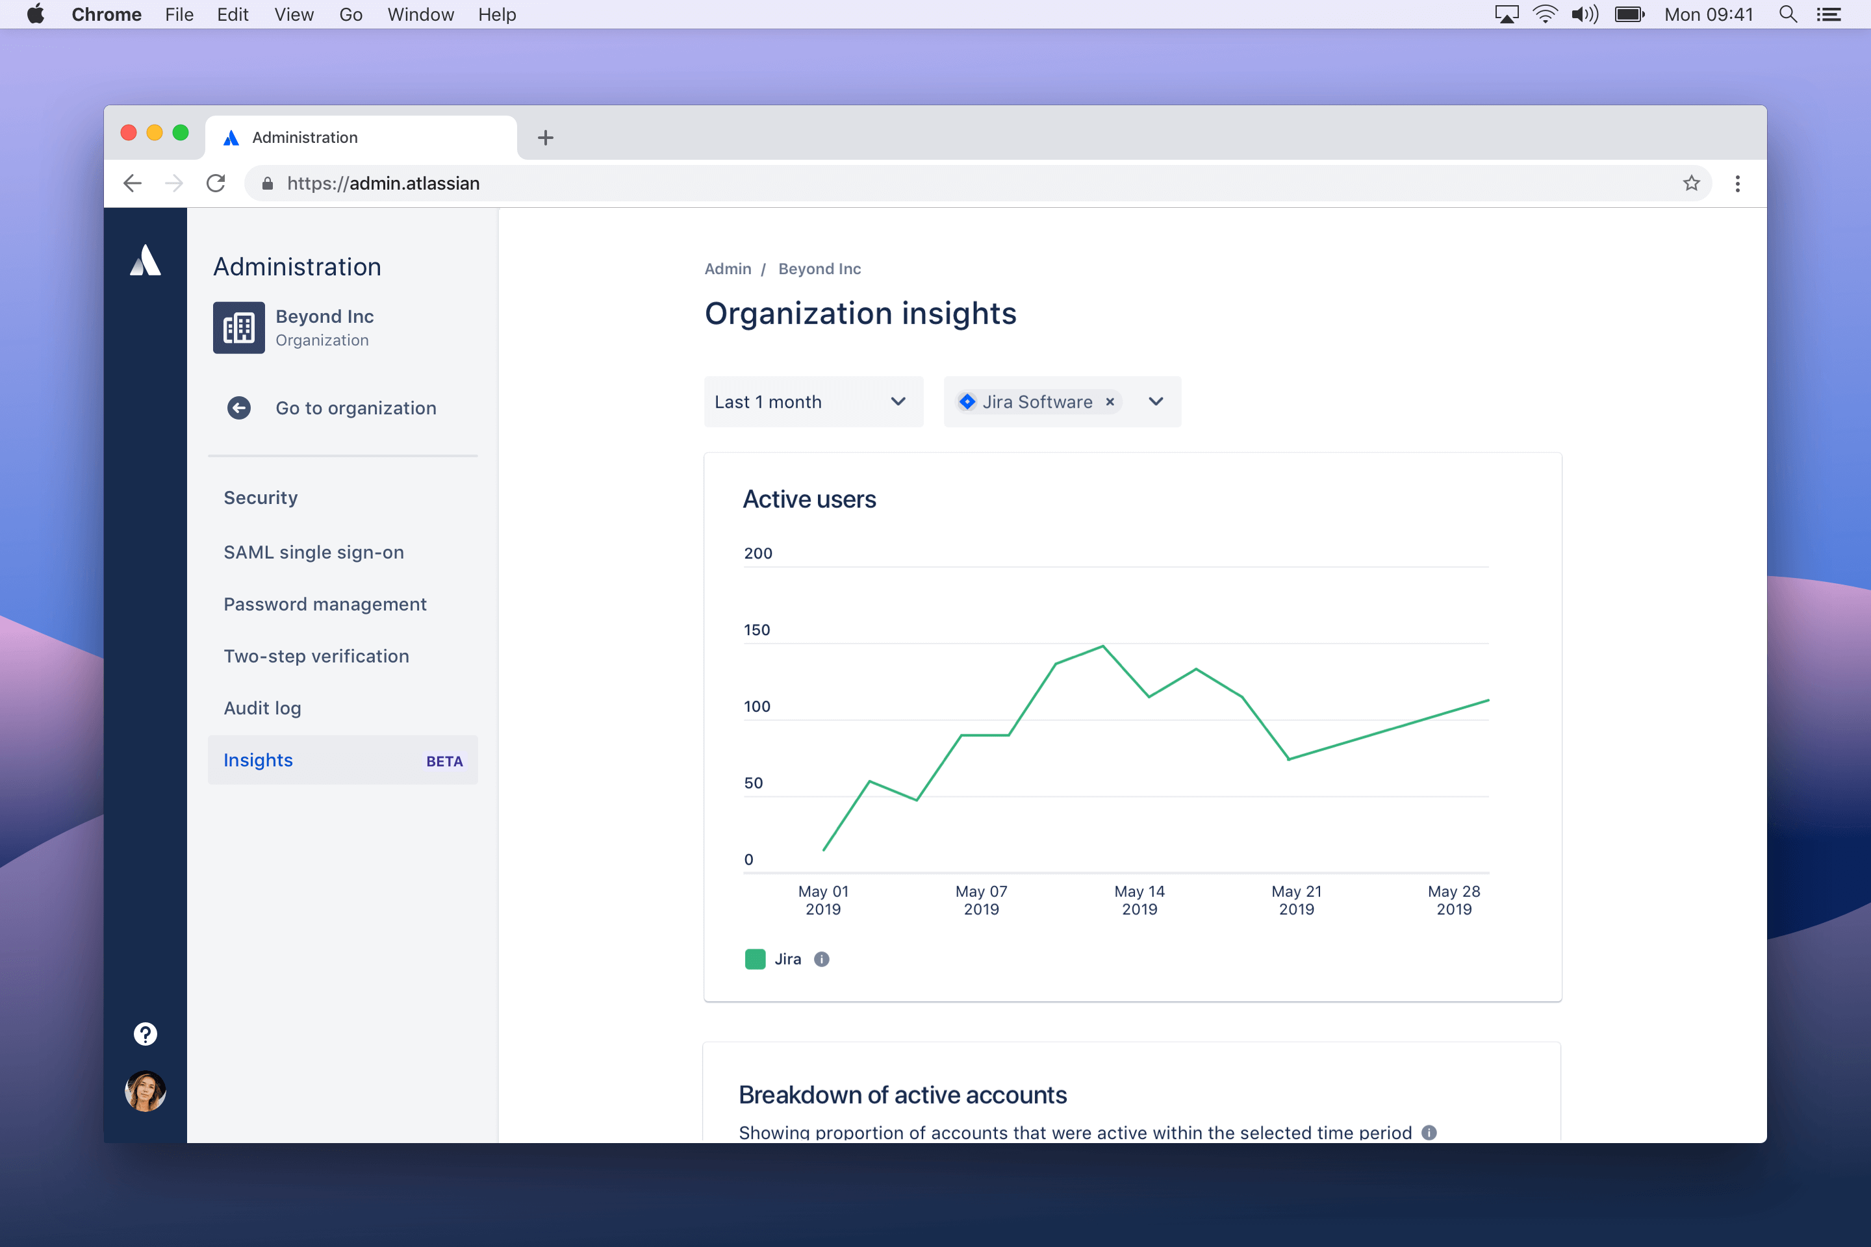Click the bookmark/star icon in address bar

click(x=1692, y=183)
